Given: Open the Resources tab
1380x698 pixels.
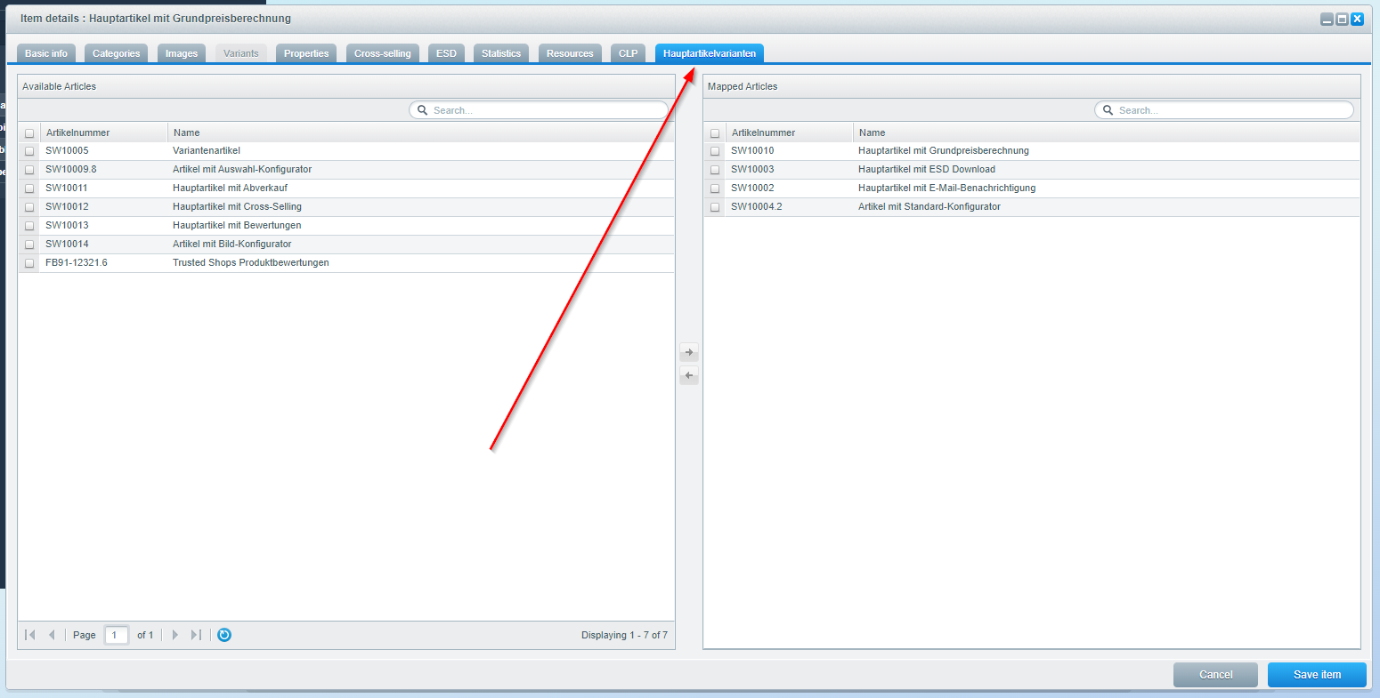Looking at the screenshot, I should 570,53.
